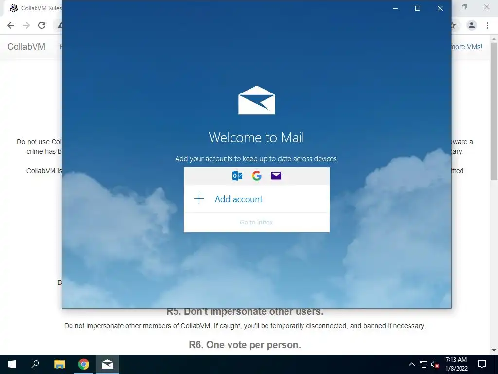Click the 'Welcome to Mail' heading
The height and width of the screenshot is (374, 498).
tap(256, 137)
